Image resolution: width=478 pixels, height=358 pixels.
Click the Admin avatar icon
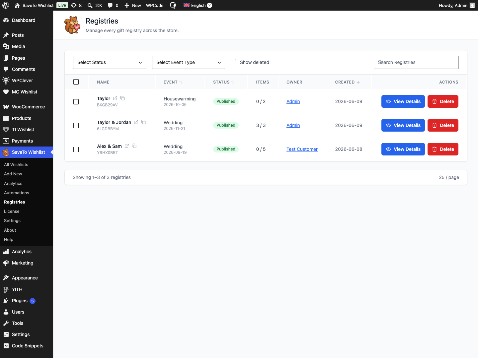pos(472,5)
